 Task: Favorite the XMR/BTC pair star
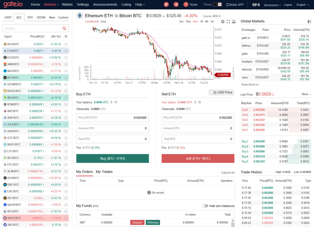[x=66, y=64]
